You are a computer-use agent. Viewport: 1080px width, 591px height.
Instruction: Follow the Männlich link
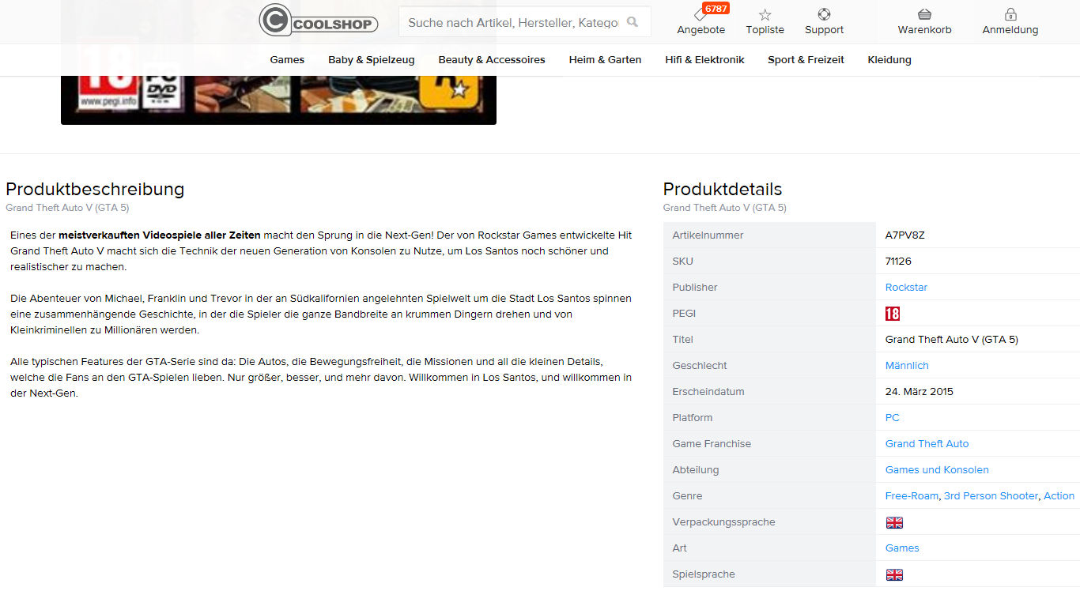(907, 366)
